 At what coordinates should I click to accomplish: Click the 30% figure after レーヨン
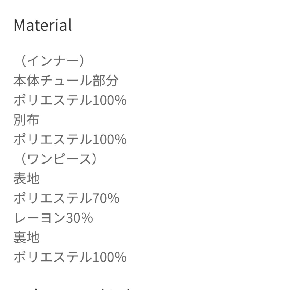(x=79, y=218)
